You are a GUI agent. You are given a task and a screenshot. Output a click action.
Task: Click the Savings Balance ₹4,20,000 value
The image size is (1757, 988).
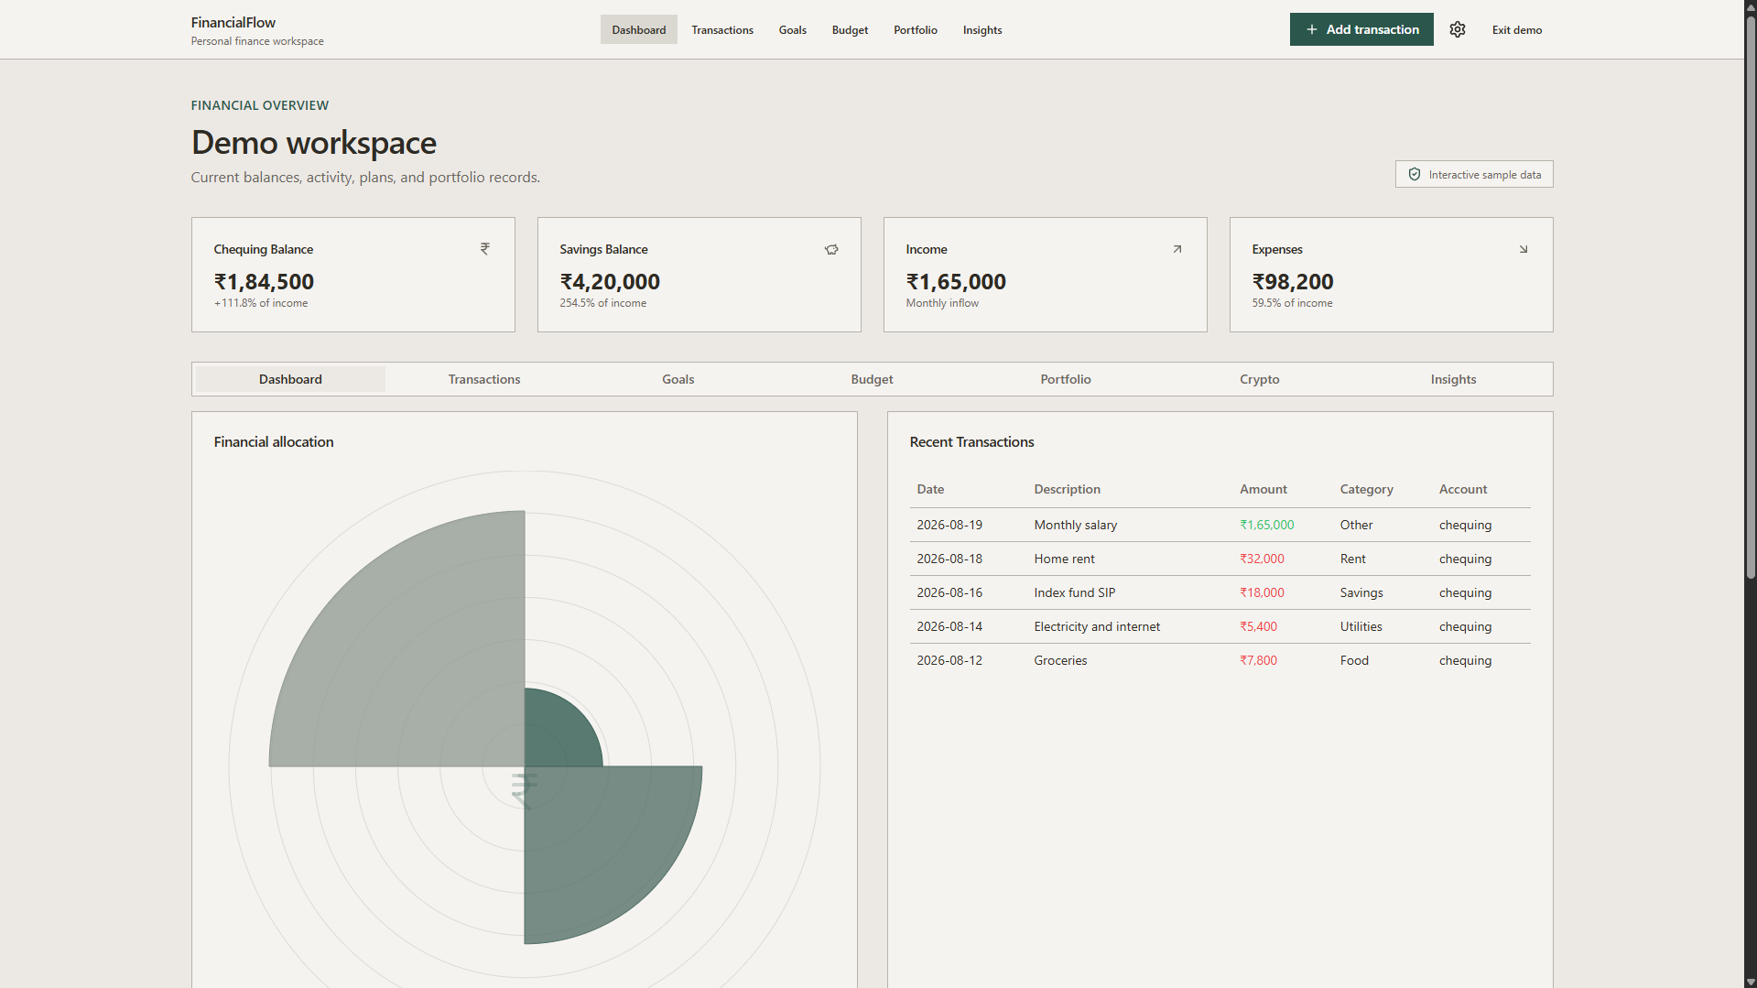click(610, 282)
